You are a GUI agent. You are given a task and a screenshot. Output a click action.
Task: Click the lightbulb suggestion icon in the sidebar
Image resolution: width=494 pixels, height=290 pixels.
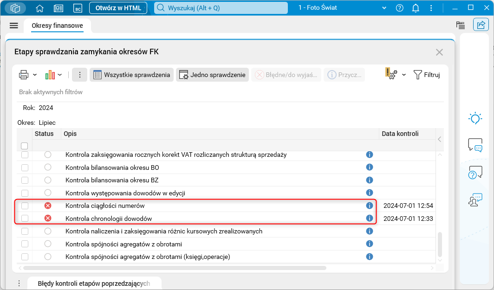click(474, 118)
